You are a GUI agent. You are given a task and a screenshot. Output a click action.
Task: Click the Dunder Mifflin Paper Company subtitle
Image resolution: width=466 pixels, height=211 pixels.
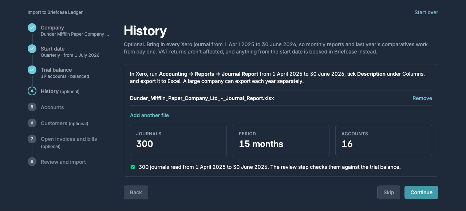[x=75, y=34]
